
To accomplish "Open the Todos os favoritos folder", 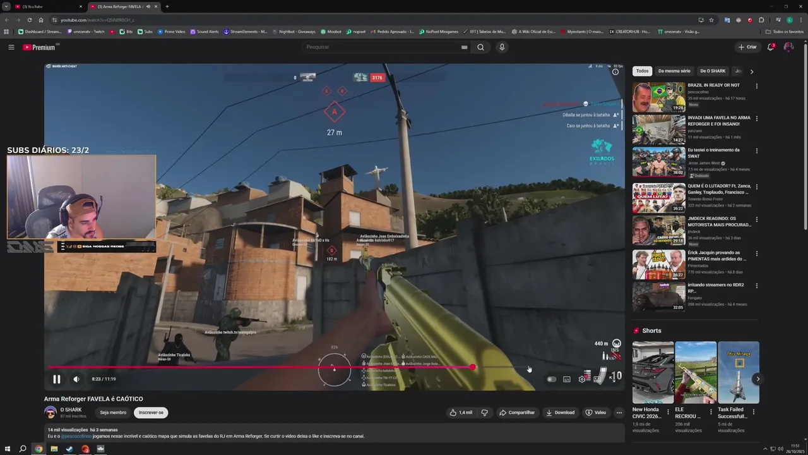I will pyautogui.click(x=785, y=32).
